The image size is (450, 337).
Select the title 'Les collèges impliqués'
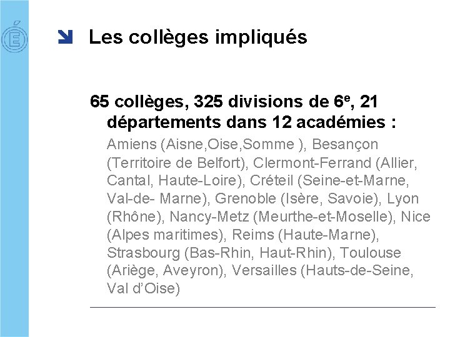(x=197, y=37)
